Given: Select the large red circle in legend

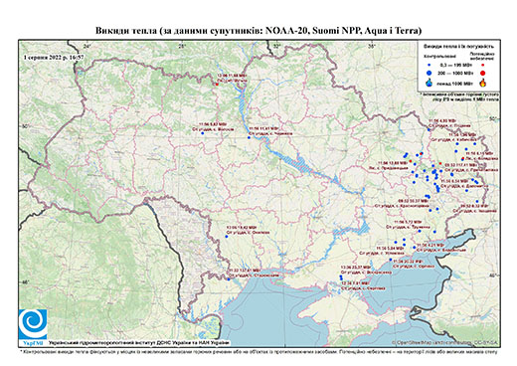Looking at the screenshot, I should (483, 73).
